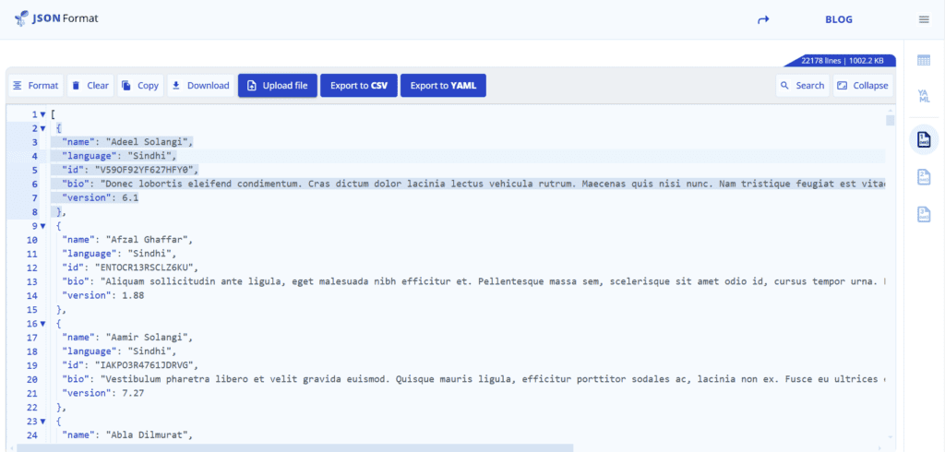Screen dimensions: 945x452
Task: Open the JSON Format logo home link
Action: click(x=56, y=18)
